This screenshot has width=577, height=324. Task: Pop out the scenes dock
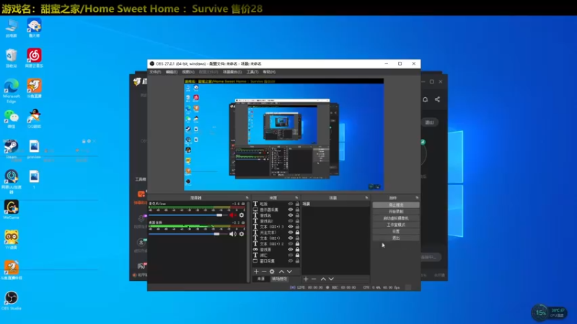[366, 197]
